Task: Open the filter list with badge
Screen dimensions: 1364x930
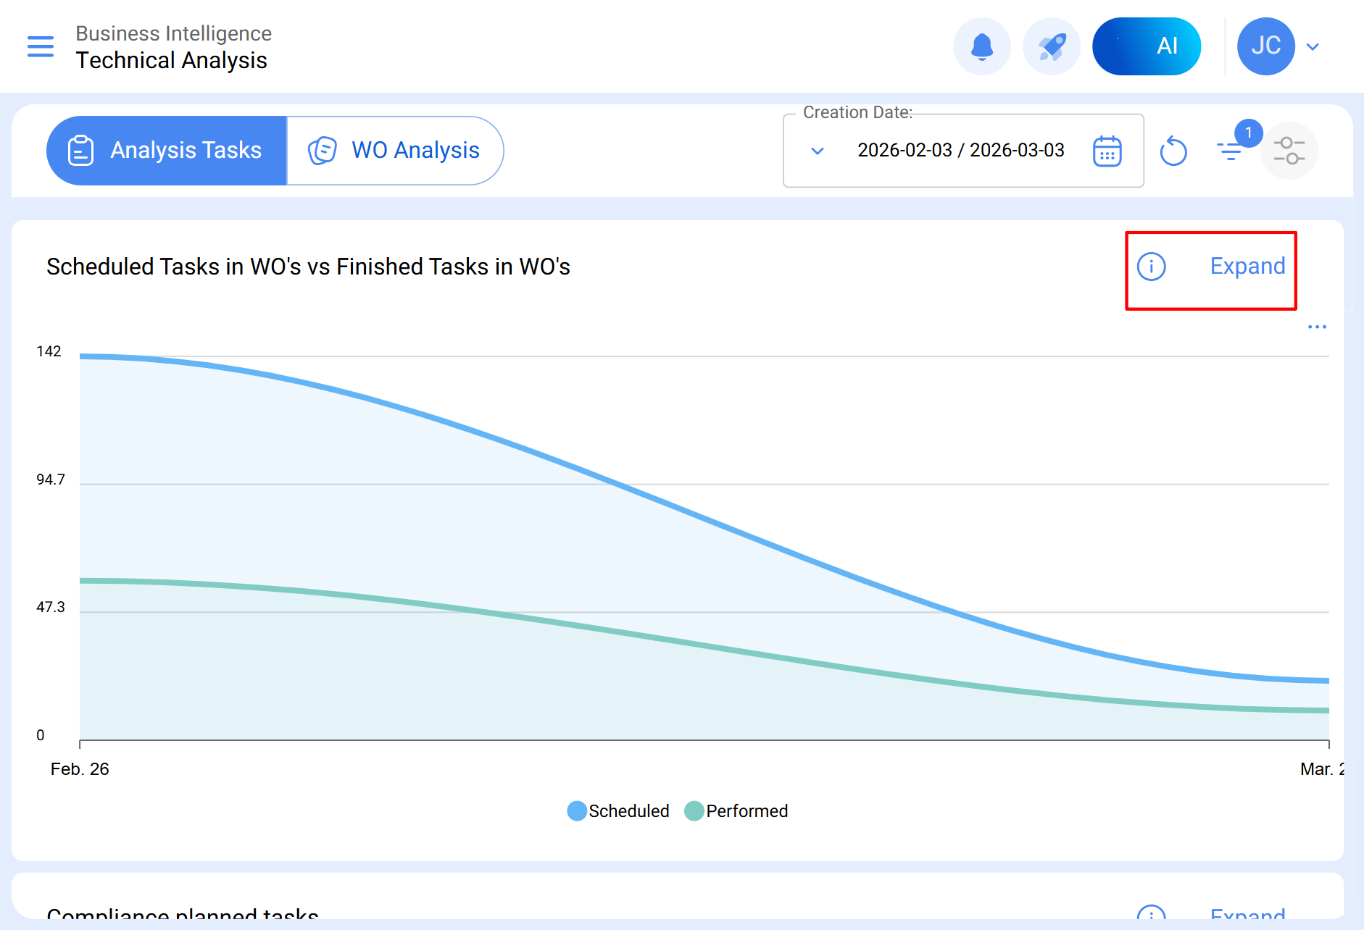Action: pos(1231,150)
